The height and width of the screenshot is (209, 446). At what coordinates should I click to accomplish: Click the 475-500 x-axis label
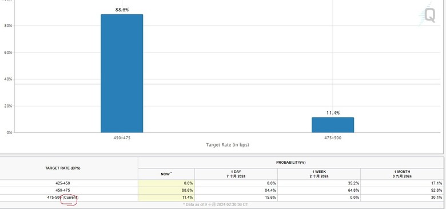[x=333, y=138]
